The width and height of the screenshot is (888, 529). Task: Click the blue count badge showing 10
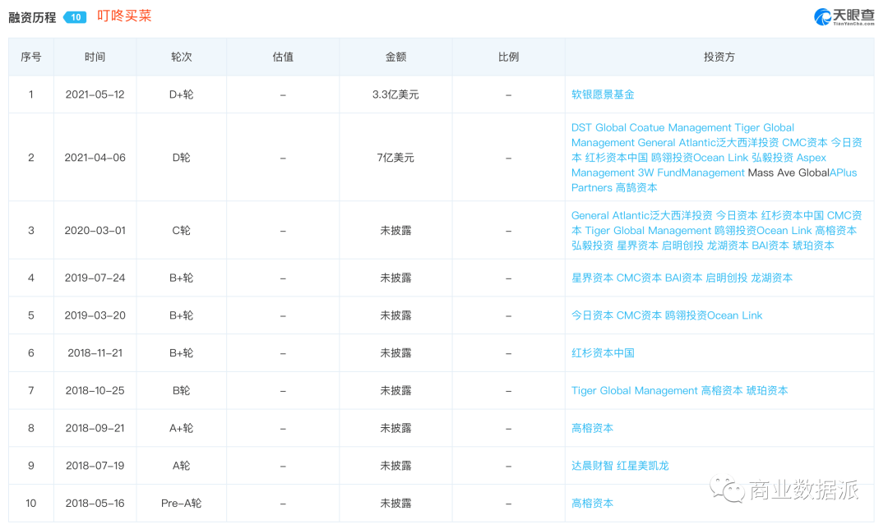(75, 17)
